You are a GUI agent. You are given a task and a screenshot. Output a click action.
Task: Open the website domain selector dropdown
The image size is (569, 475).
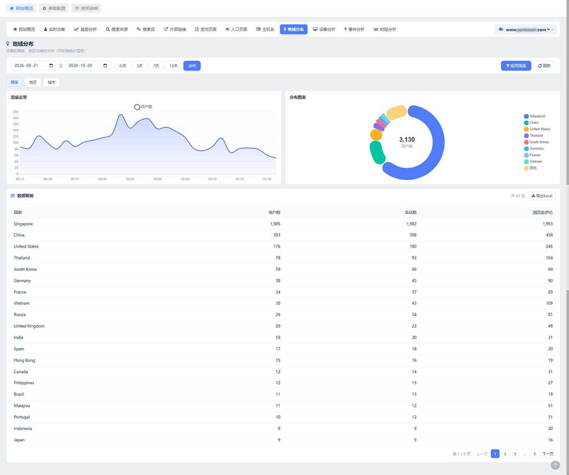click(x=526, y=30)
